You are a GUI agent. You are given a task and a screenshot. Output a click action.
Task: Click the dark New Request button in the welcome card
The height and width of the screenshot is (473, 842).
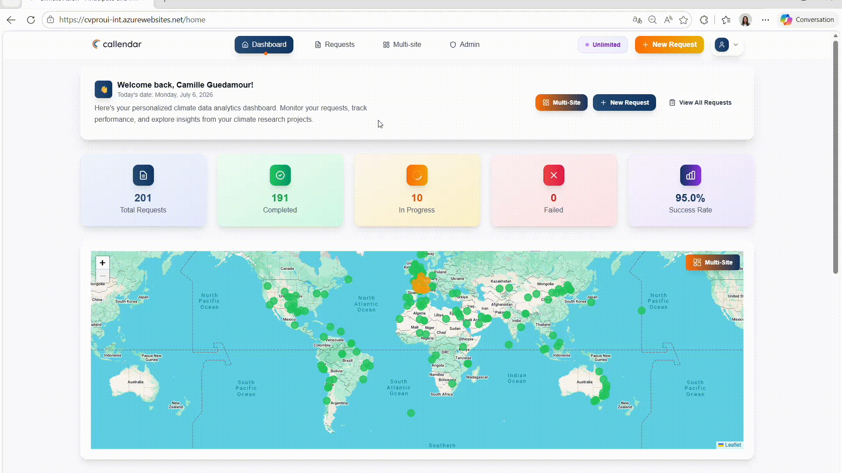point(624,102)
